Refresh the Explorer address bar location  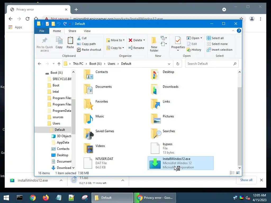(178, 64)
